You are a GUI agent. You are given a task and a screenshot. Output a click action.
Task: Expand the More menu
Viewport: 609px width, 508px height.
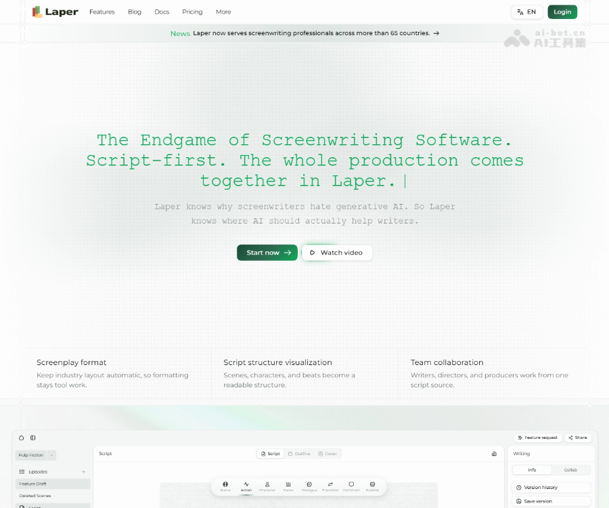tap(223, 12)
